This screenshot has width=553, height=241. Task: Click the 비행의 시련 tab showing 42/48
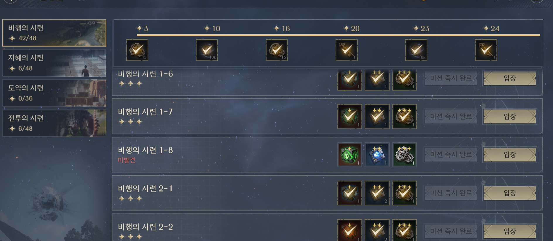coord(54,33)
